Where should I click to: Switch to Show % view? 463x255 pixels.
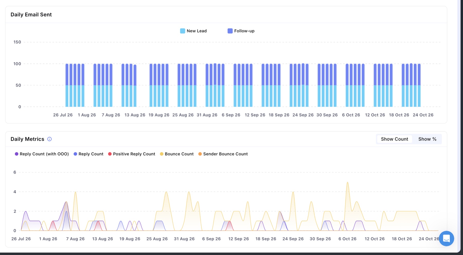pyautogui.click(x=427, y=139)
